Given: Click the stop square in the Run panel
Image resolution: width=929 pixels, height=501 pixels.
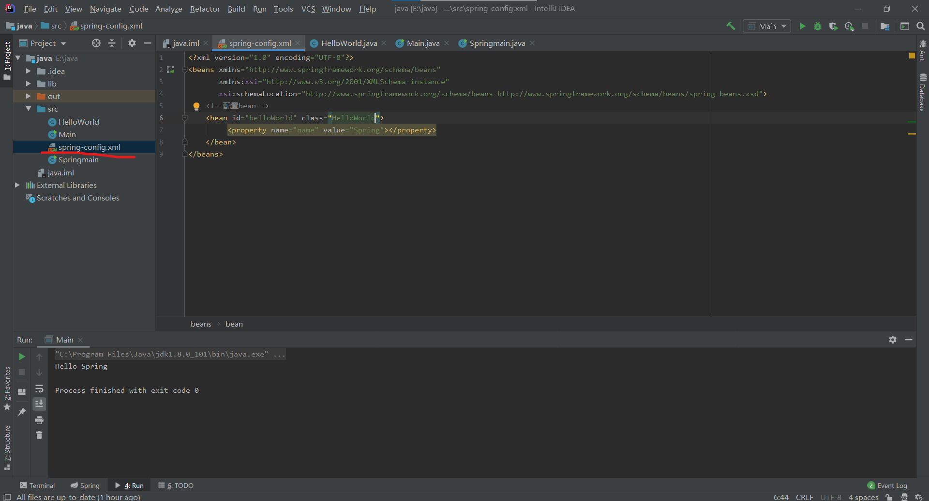Looking at the screenshot, I should tap(22, 372).
